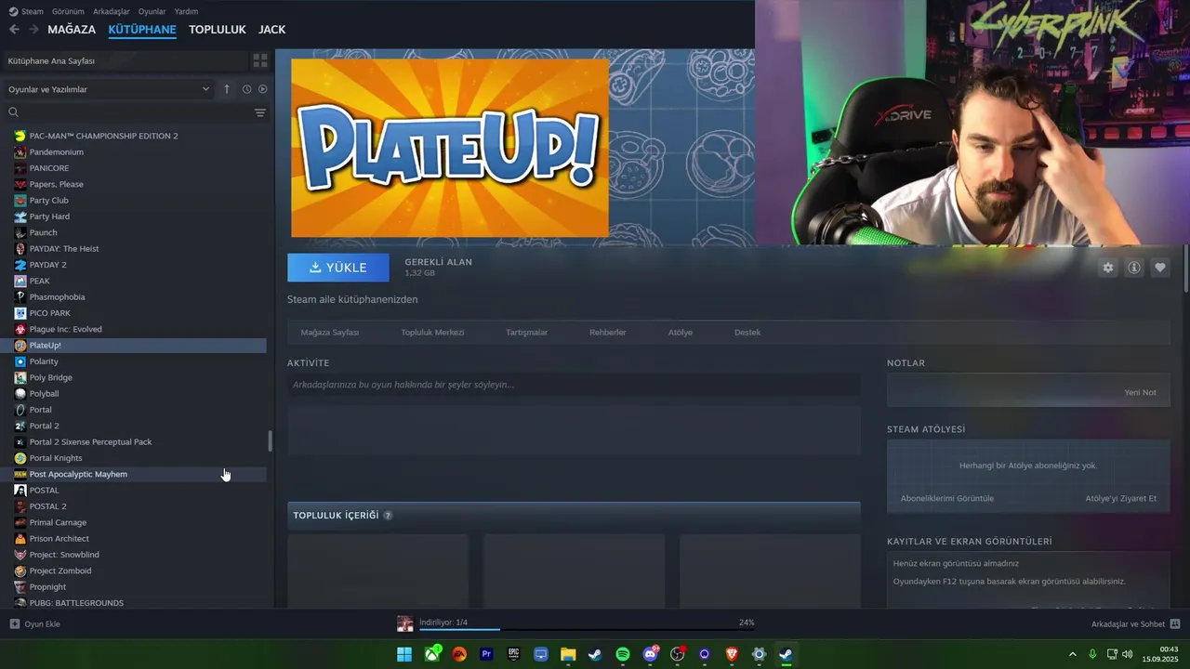Add PlateUp! to favorites with heart icon

(x=1160, y=268)
